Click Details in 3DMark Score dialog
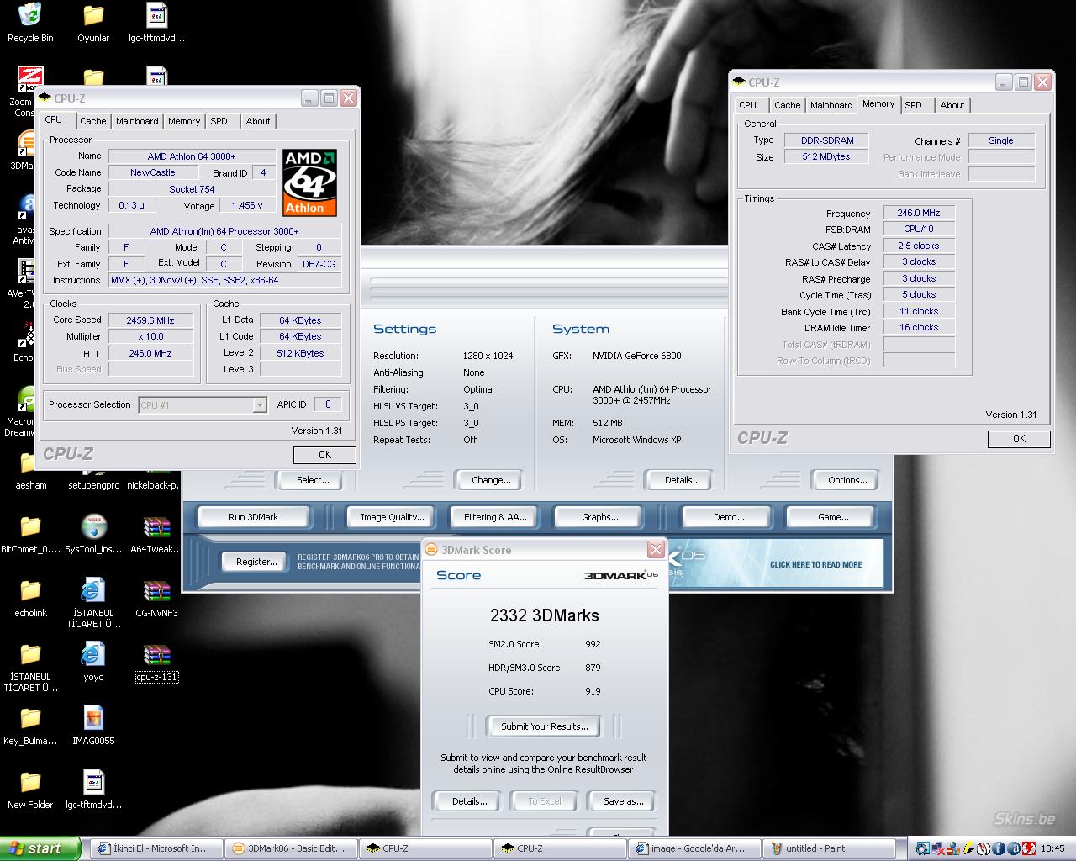The image size is (1076, 861). tap(469, 801)
